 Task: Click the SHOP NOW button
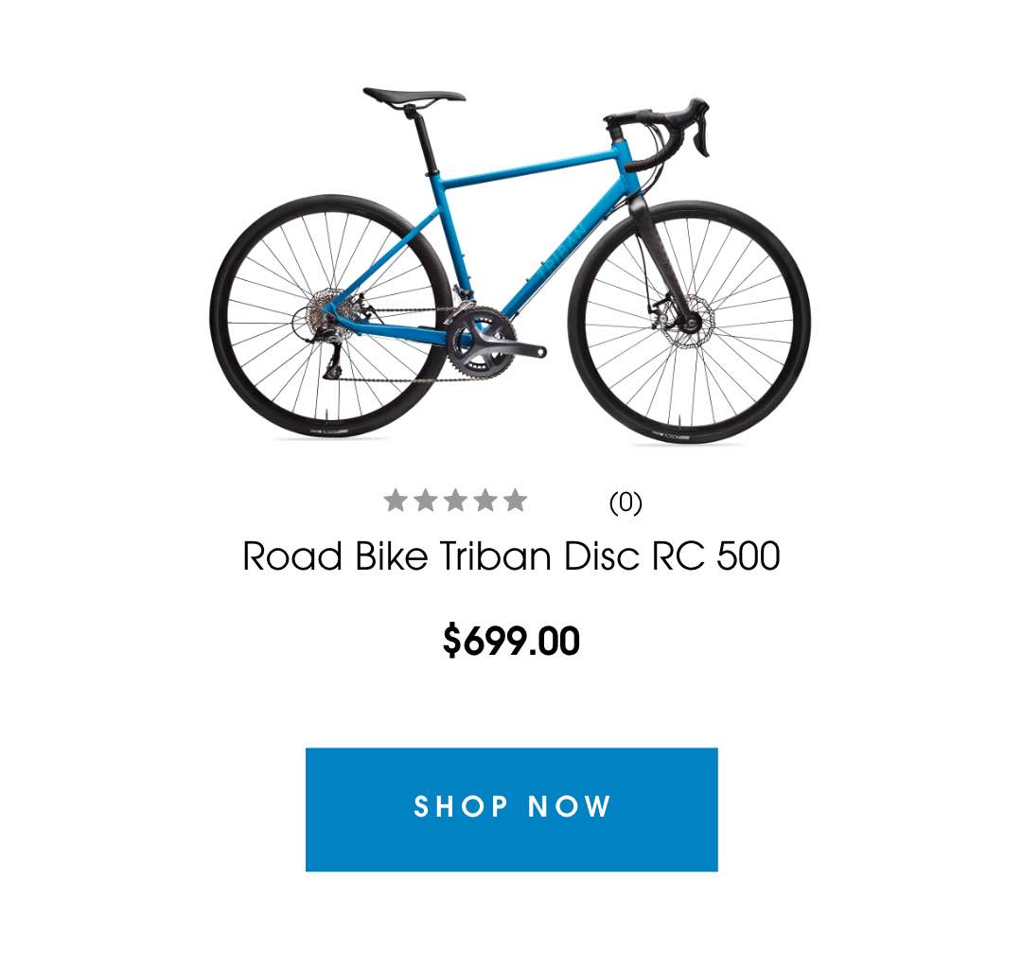pos(512,809)
